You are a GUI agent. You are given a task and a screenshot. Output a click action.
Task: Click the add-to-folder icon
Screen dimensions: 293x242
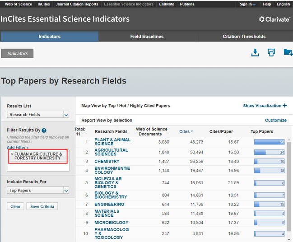tap(288, 52)
